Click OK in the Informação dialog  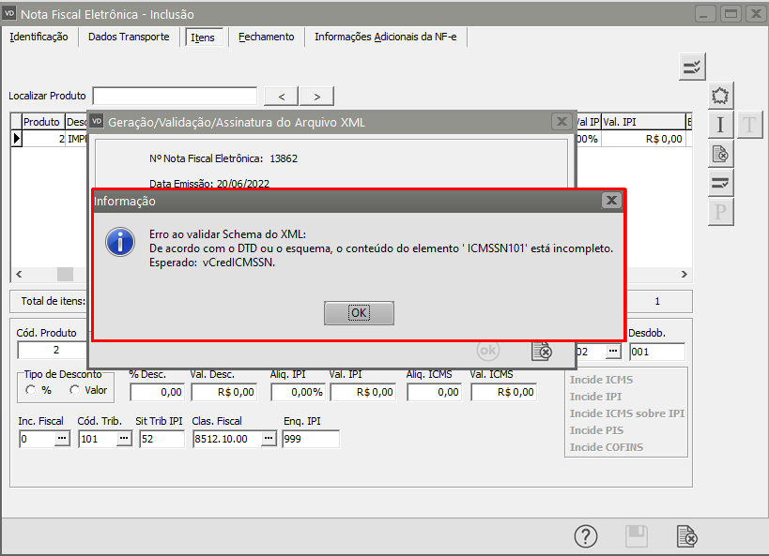[359, 313]
